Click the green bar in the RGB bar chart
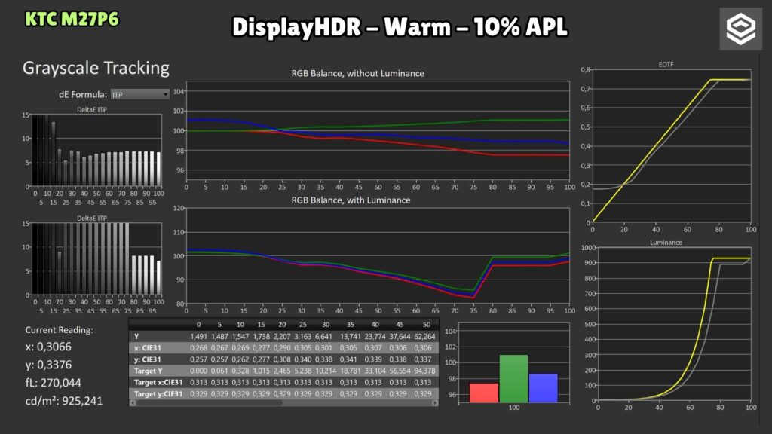 point(513,378)
